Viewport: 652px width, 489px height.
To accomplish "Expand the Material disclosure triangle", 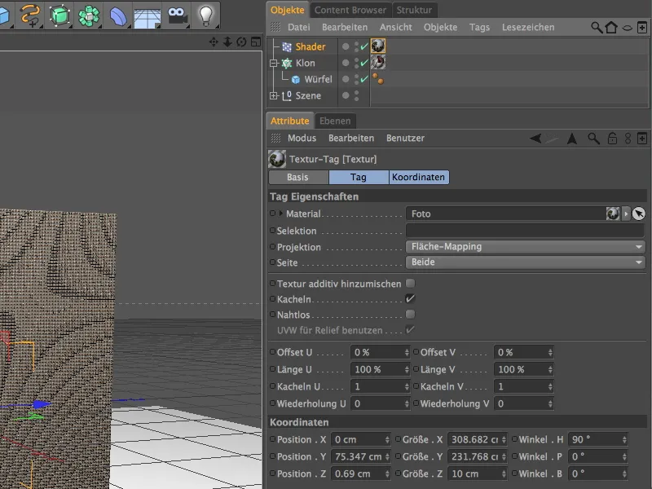I will pos(280,214).
